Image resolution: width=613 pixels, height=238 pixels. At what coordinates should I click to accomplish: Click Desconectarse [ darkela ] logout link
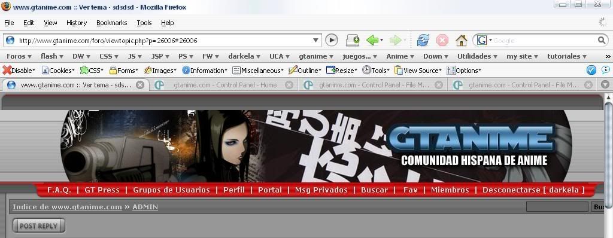pos(533,190)
